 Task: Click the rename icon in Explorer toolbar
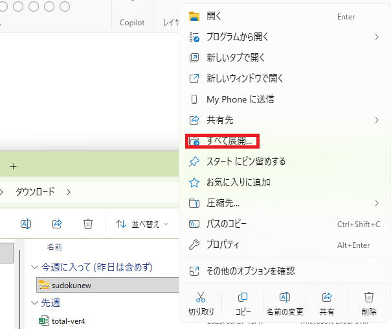(26, 224)
